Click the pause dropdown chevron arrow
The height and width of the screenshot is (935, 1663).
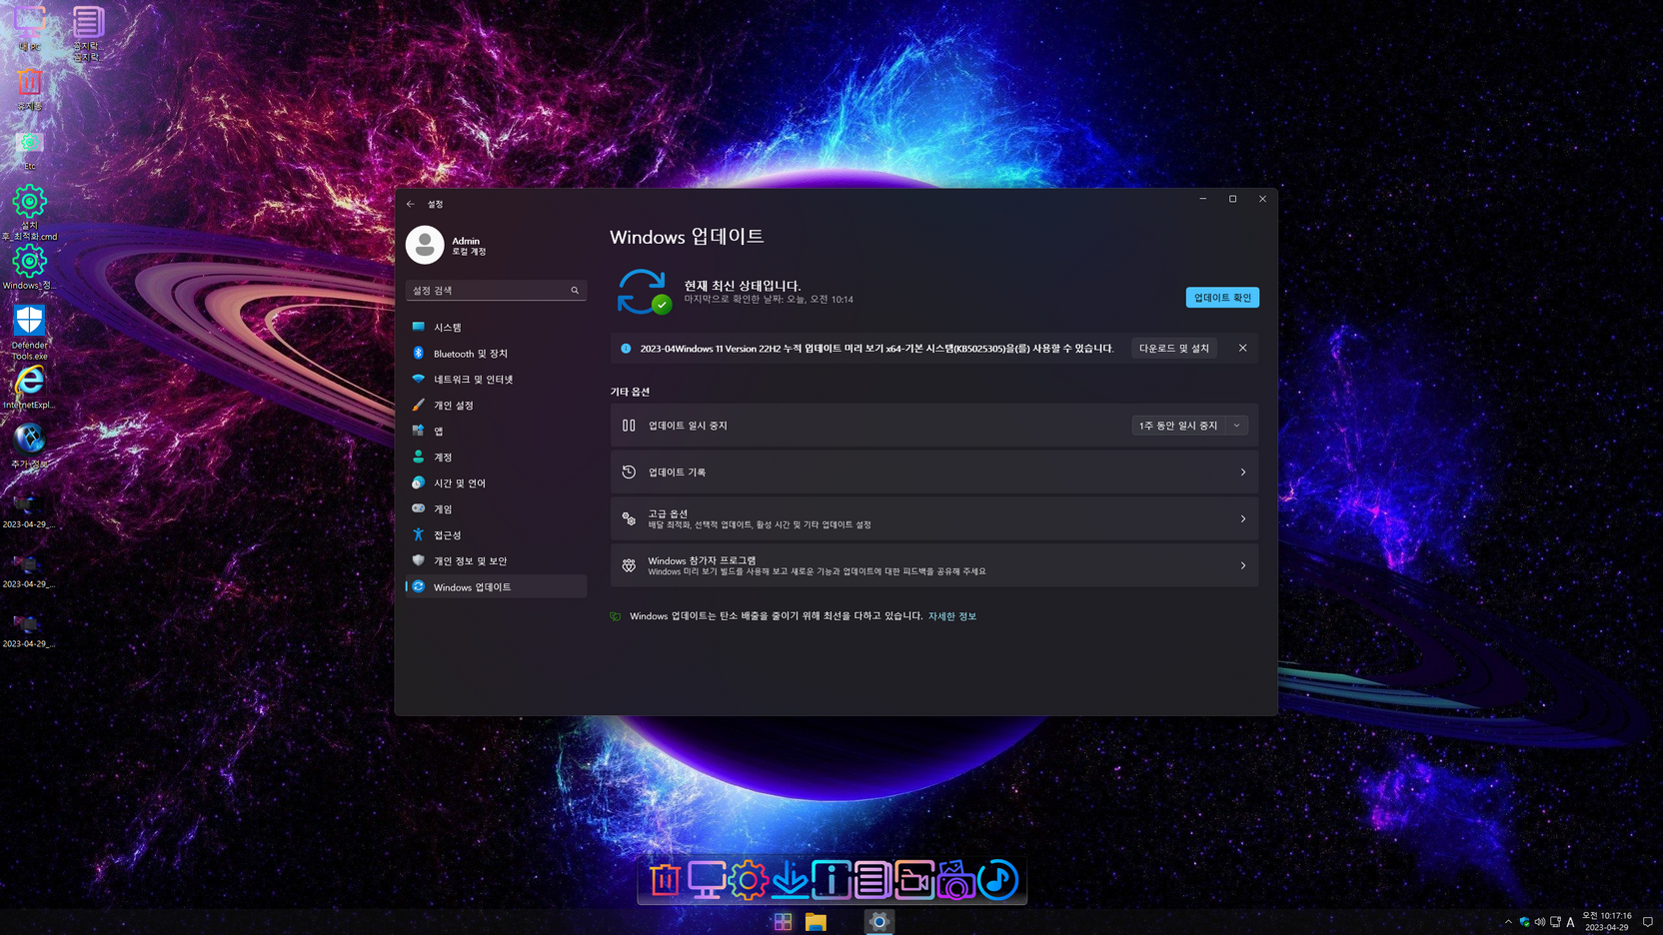[1236, 426]
